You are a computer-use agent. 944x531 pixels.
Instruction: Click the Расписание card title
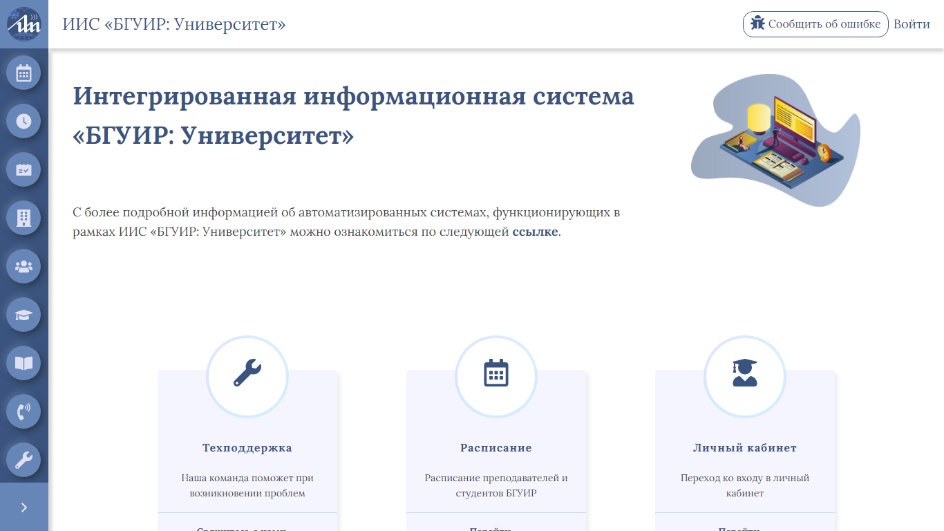pos(496,448)
